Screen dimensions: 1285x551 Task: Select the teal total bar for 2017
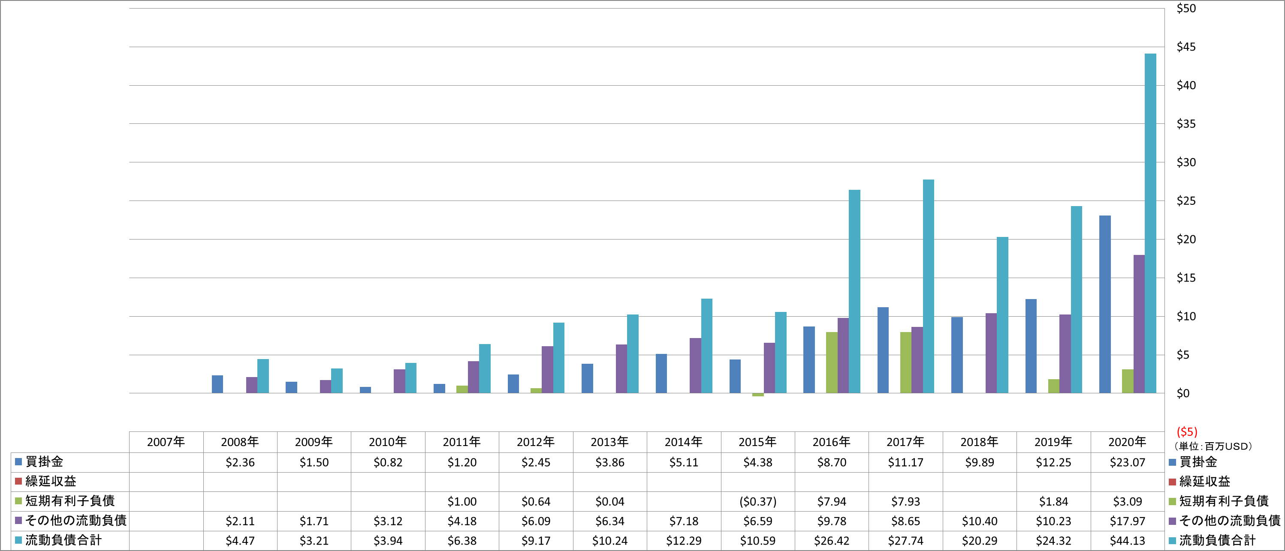pyautogui.click(x=928, y=287)
